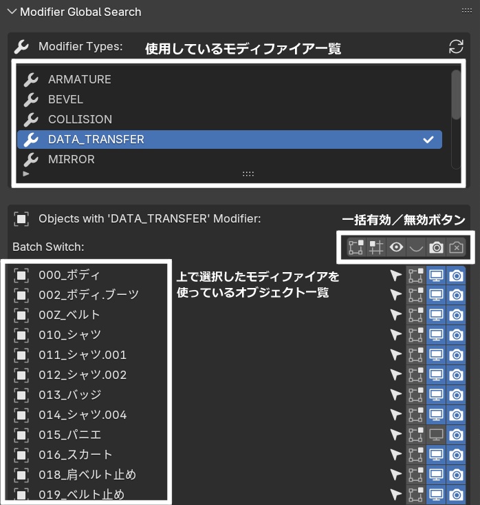The image size is (480, 505).
Task: Click the panel drag handle dots
Action: [467, 11]
